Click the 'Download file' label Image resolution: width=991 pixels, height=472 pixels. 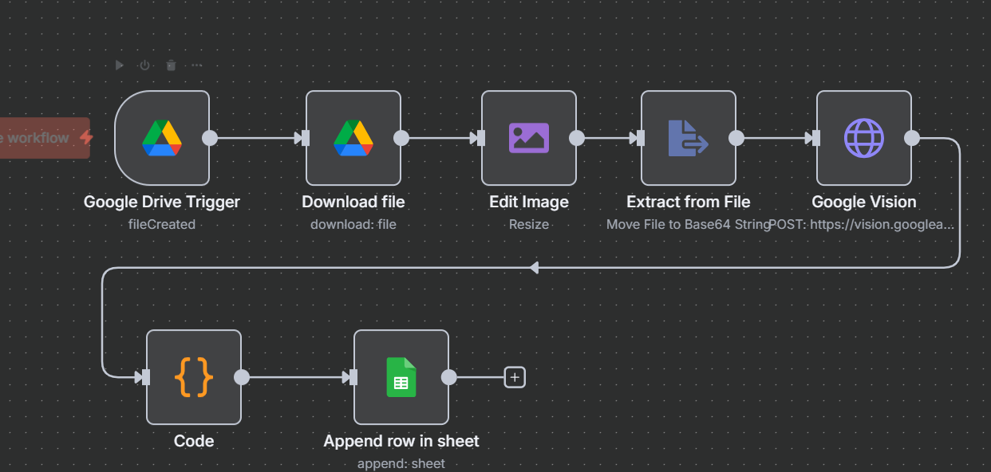(x=353, y=202)
